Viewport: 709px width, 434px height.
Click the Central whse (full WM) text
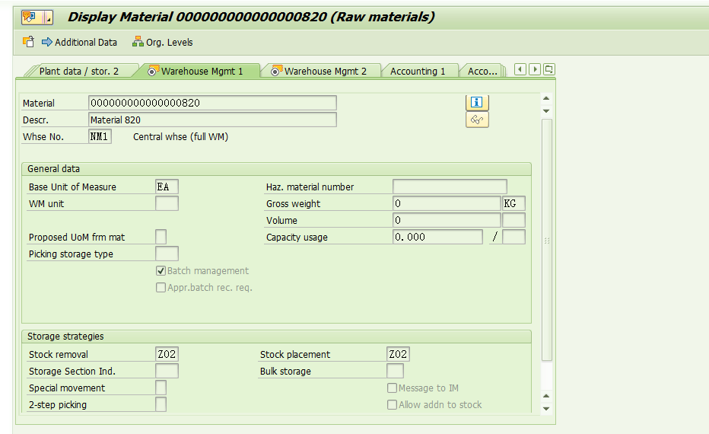[x=180, y=136]
